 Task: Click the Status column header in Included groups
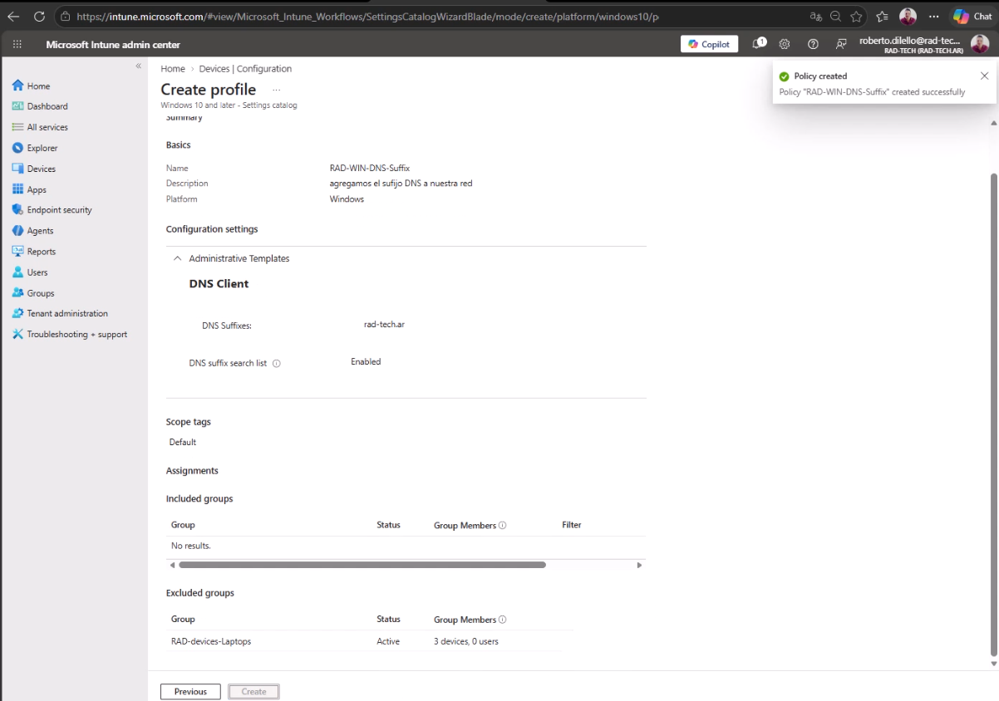click(x=388, y=525)
